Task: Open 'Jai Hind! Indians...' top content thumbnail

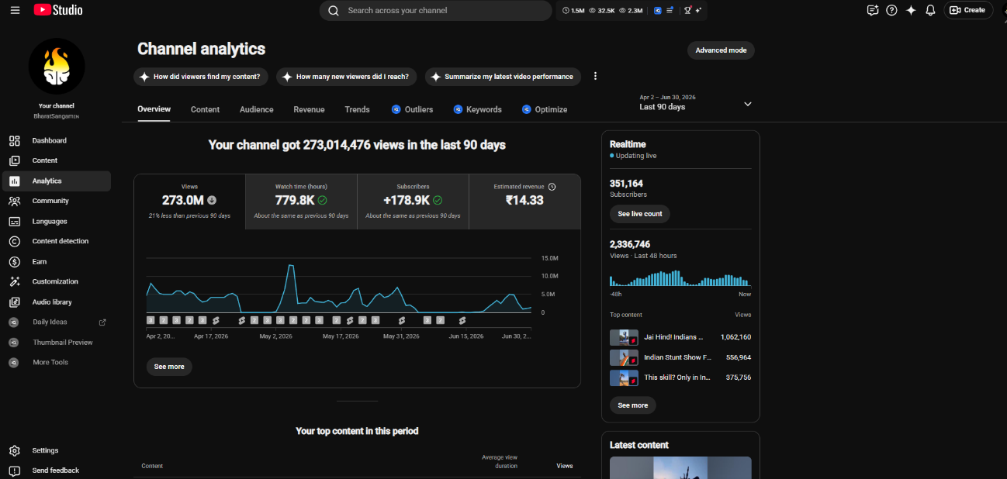Action: coord(624,337)
